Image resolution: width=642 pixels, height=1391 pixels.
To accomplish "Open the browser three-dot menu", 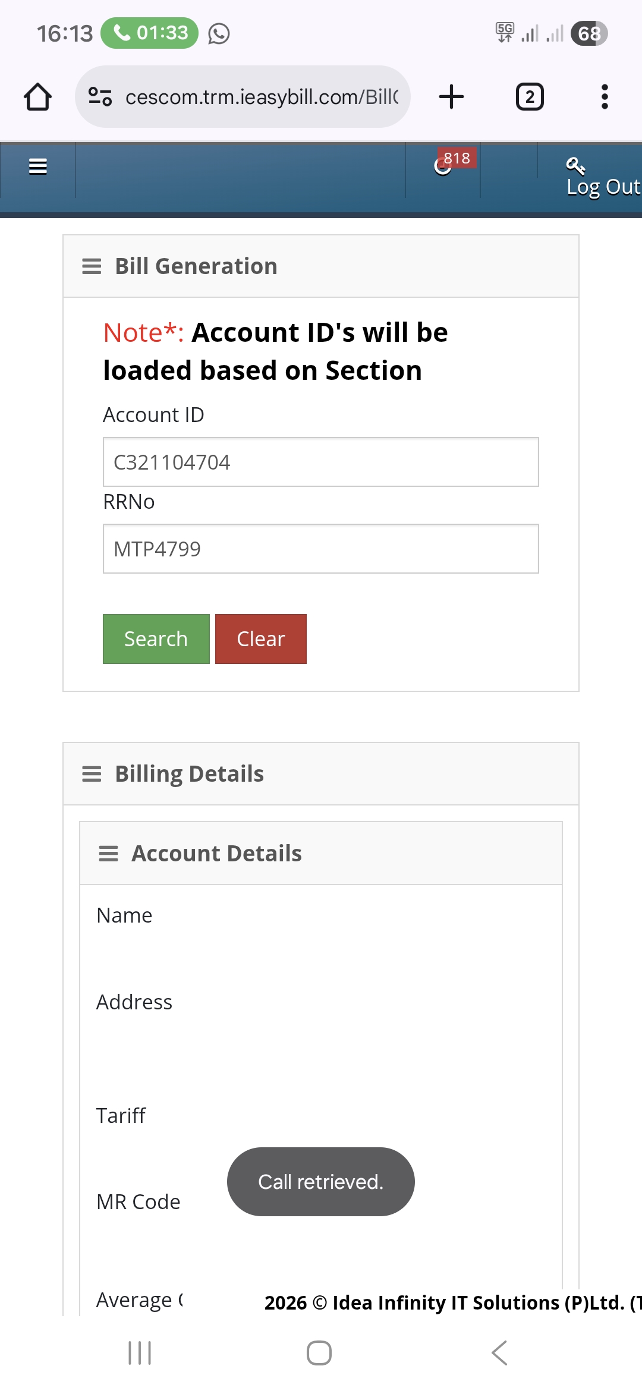I will [x=605, y=97].
